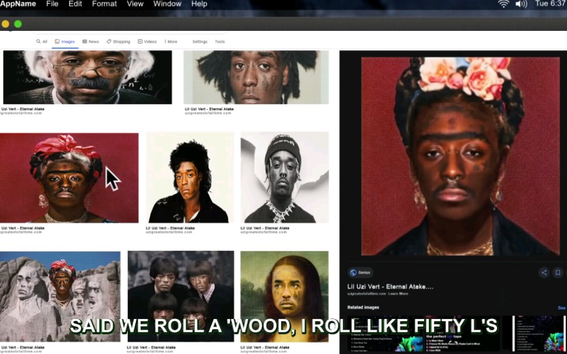The width and height of the screenshot is (567, 354).
Task: Open first related image with tracklist
Action: point(384,335)
